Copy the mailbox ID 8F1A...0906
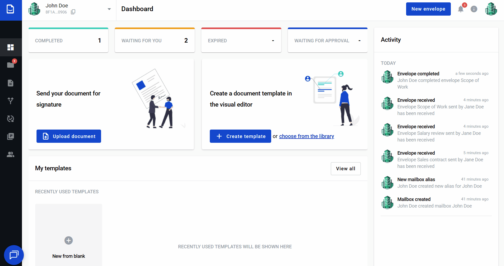 point(73,12)
